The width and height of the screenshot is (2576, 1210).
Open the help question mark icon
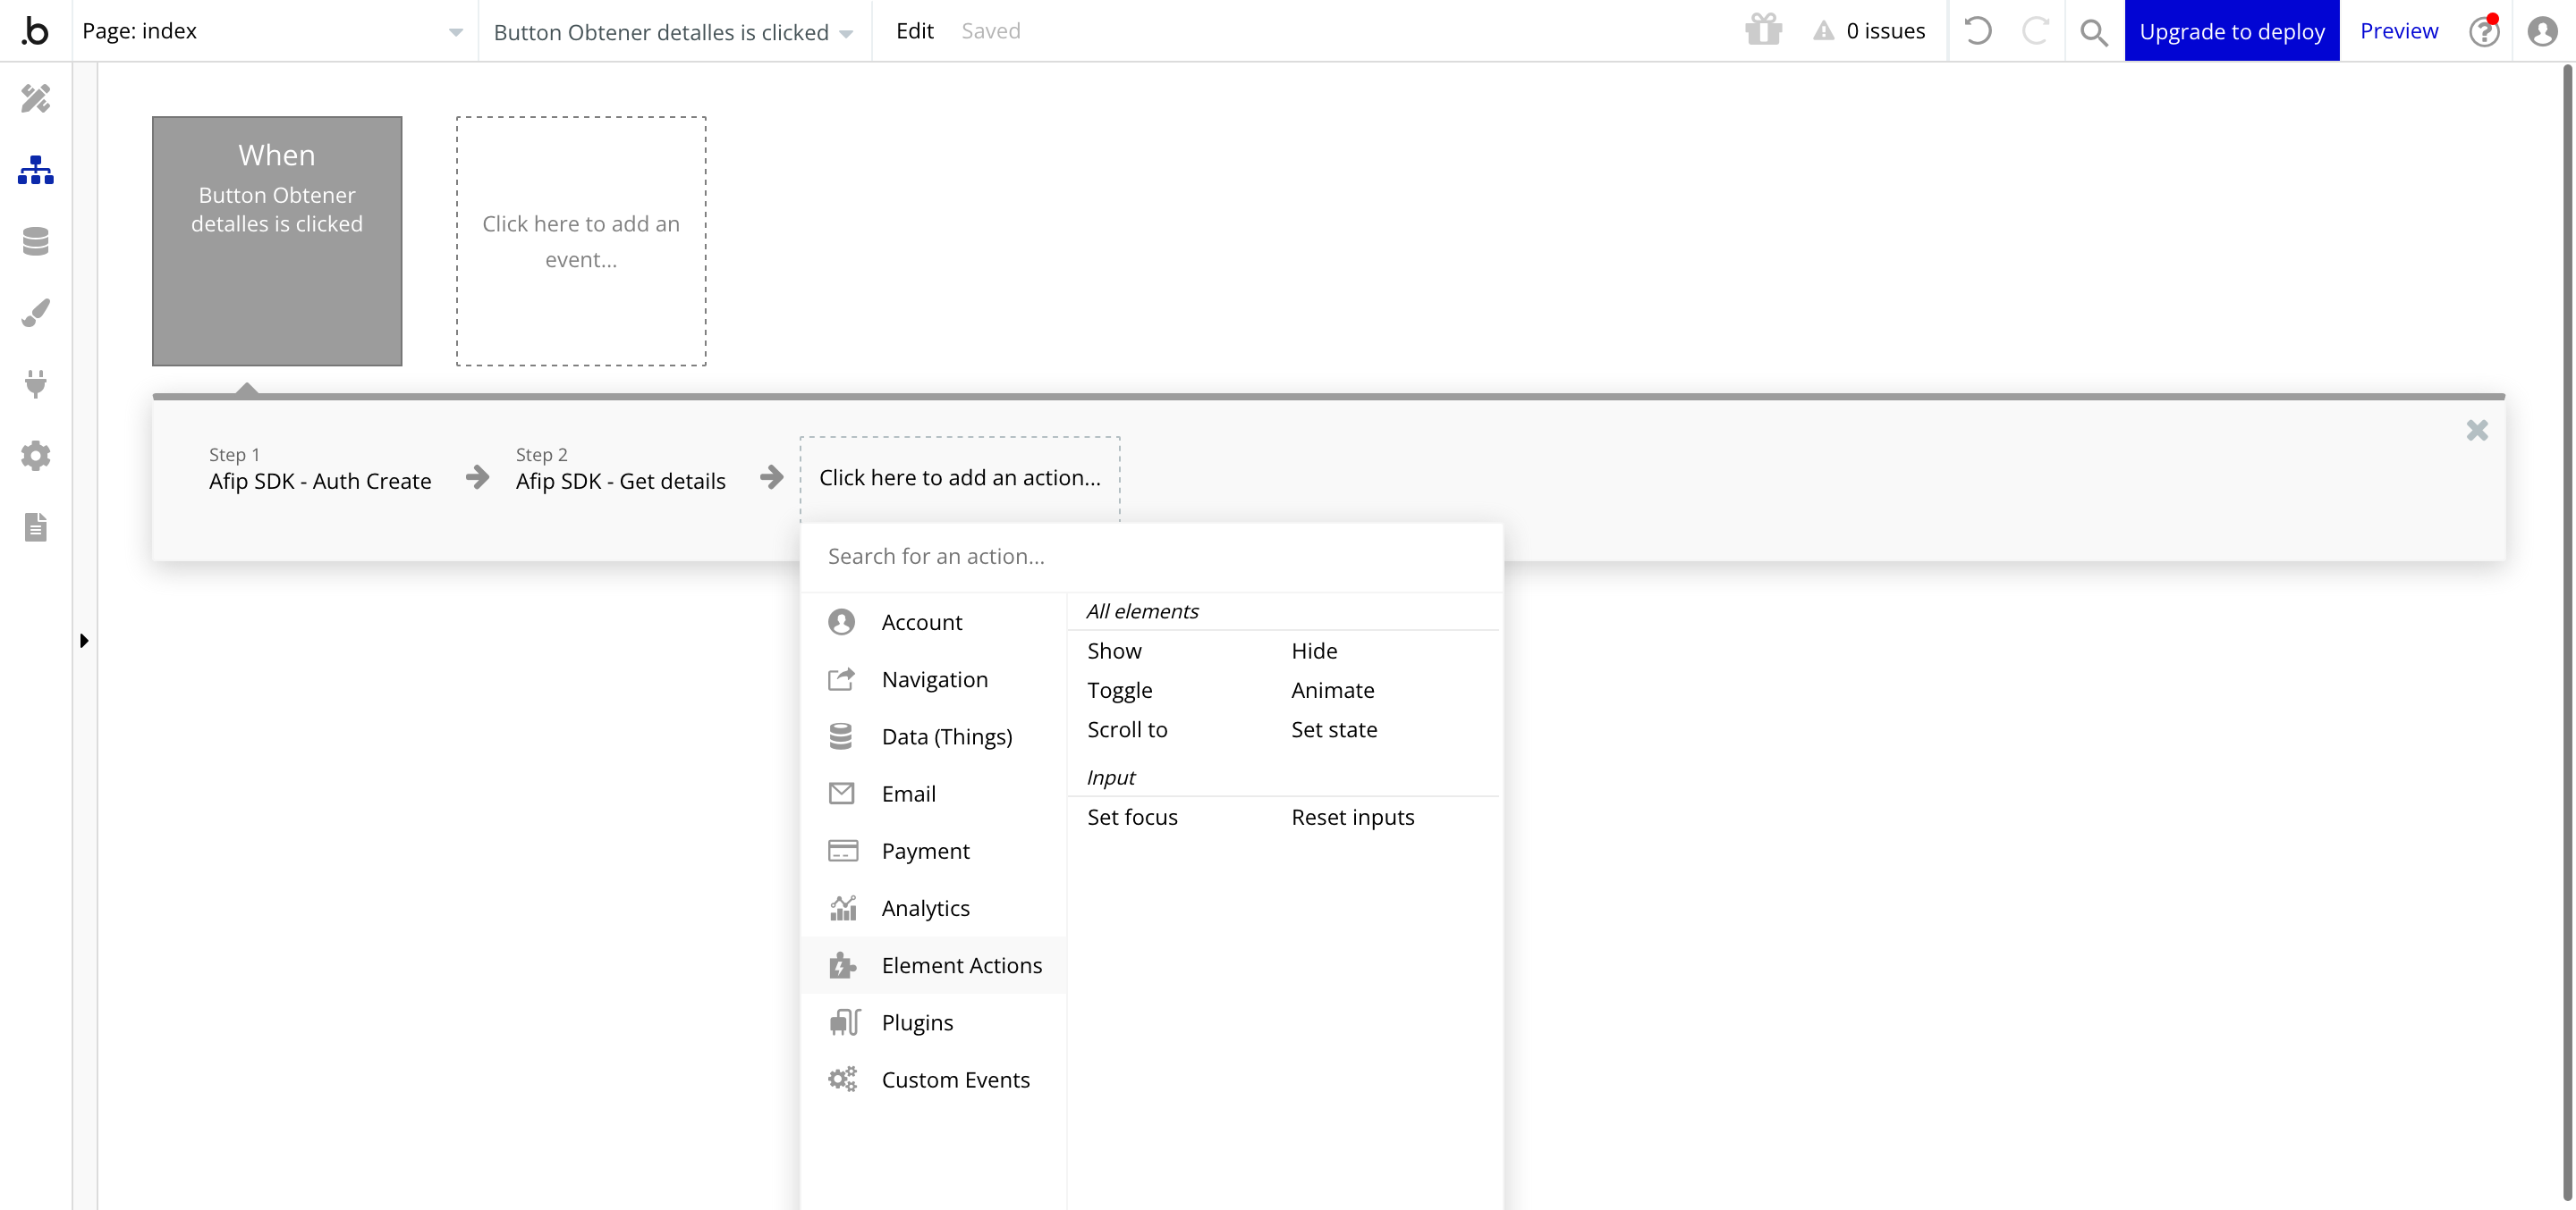2483,31
